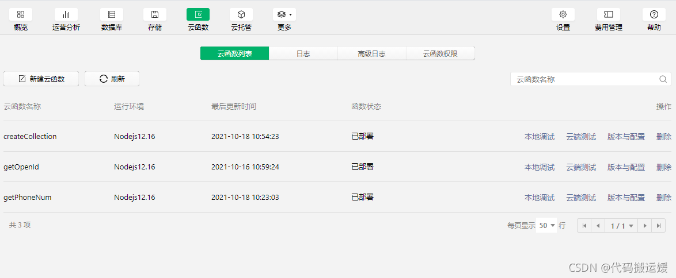This screenshot has width=676, height=278.
Task: Click the 最后更新时间 column header
Action: (x=234, y=106)
